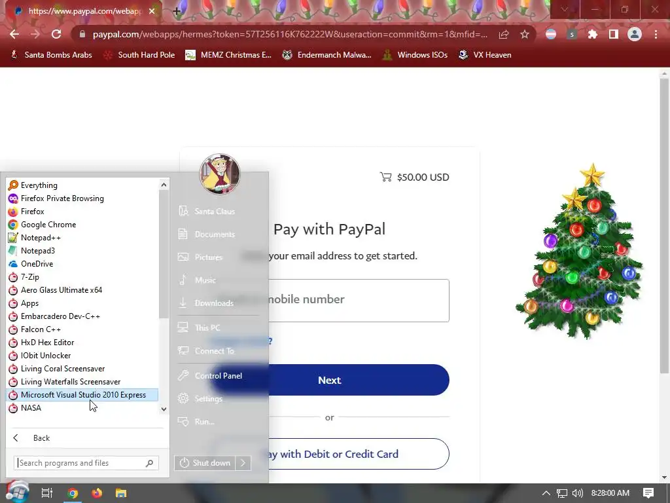The width and height of the screenshot is (670, 503).
Task: Open VX Heaven bookmark
Action: (x=485, y=55)
